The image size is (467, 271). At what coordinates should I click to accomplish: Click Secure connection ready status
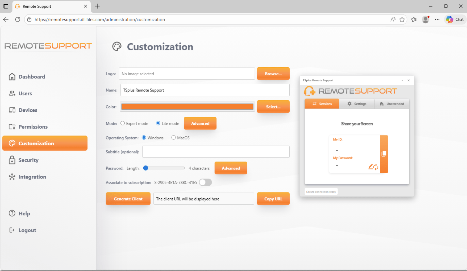point(321,192)
